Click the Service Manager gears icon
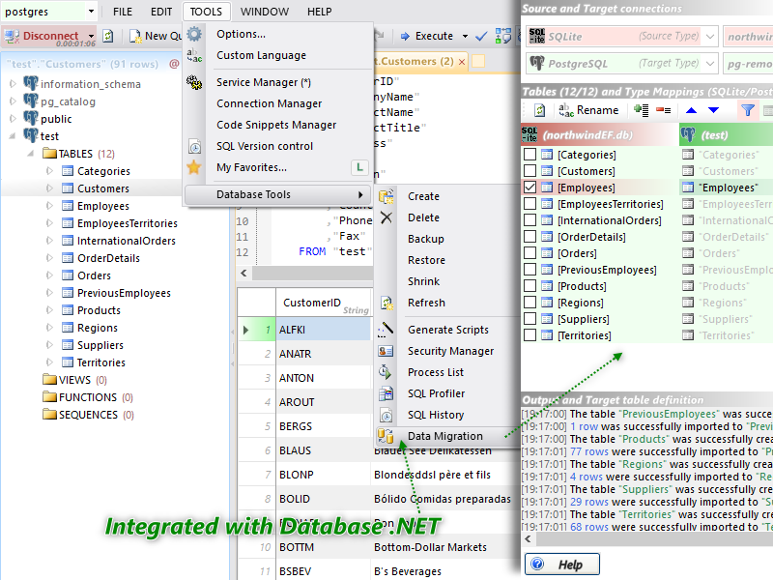This screenshot has height=580, width=773. pos(194,82)
